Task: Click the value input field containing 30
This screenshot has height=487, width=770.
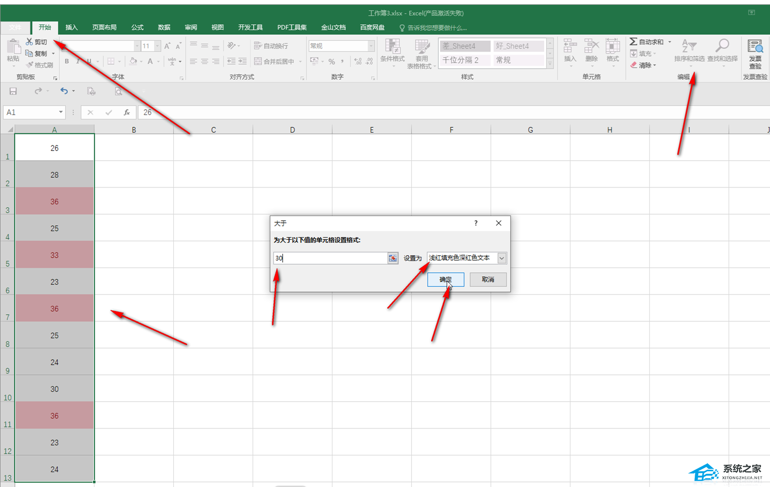Action: (330, 258)
